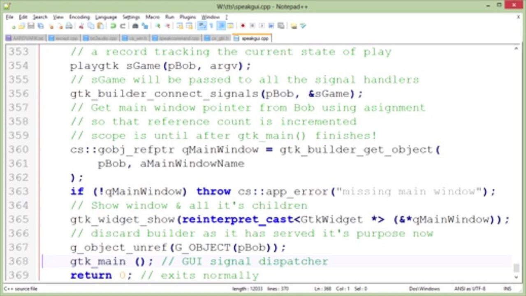Click 'ANSI as UTF-8' encoding status
Screen dimensions: 526x296
470,289
